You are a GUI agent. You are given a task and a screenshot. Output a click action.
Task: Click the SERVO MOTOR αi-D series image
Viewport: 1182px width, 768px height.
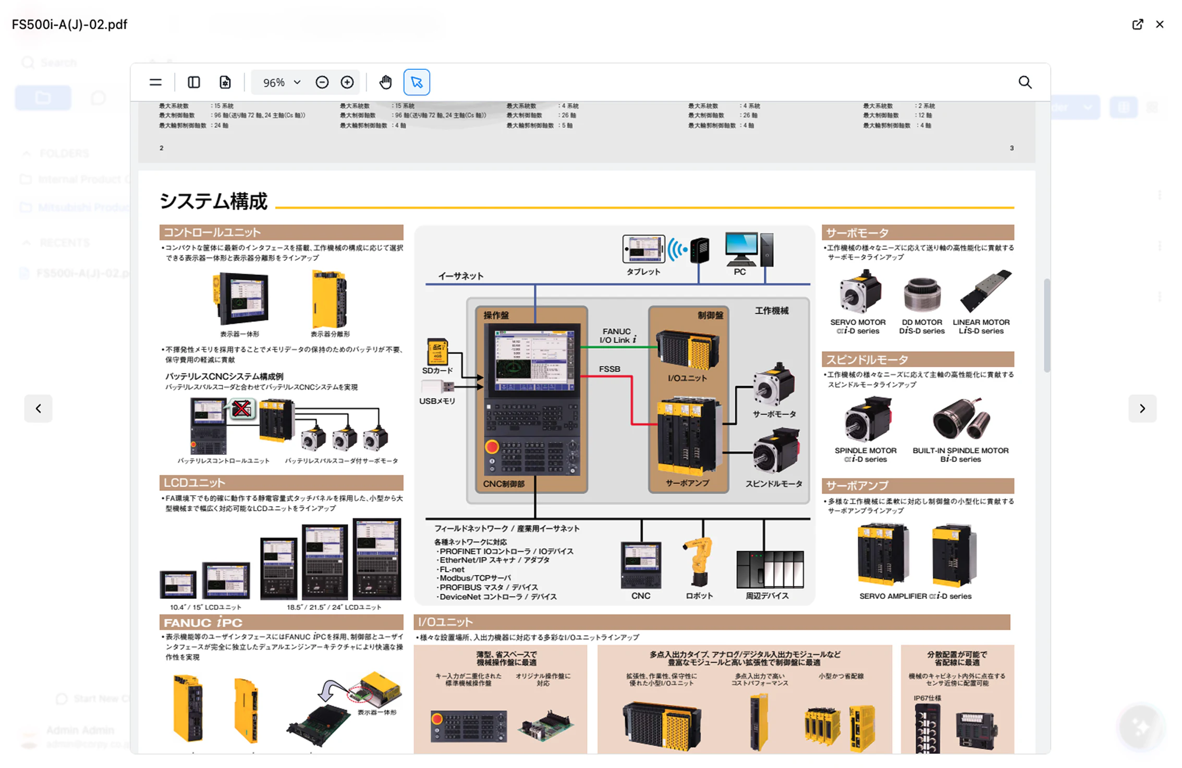[860, 292]
